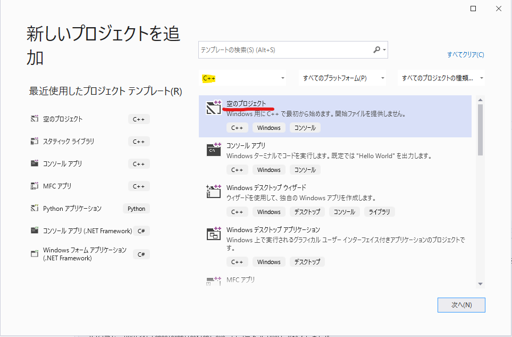Screen dimensions: 512x337
Task: Click recent Python アプリケーション template icon
Action: point(35,209)
